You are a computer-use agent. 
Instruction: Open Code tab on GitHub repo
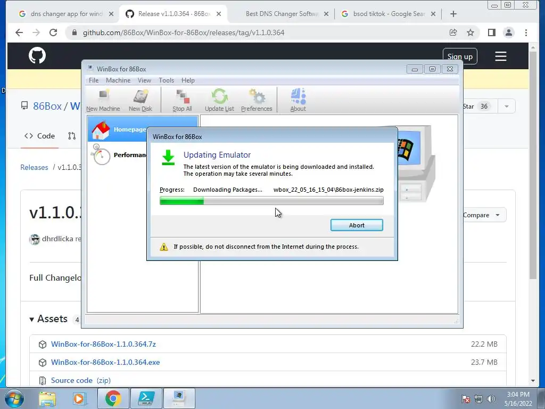39,136
